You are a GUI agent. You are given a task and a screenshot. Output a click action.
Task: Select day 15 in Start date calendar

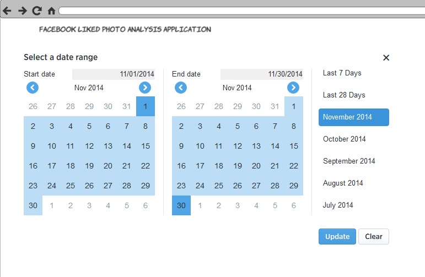(x=146, y=146)
